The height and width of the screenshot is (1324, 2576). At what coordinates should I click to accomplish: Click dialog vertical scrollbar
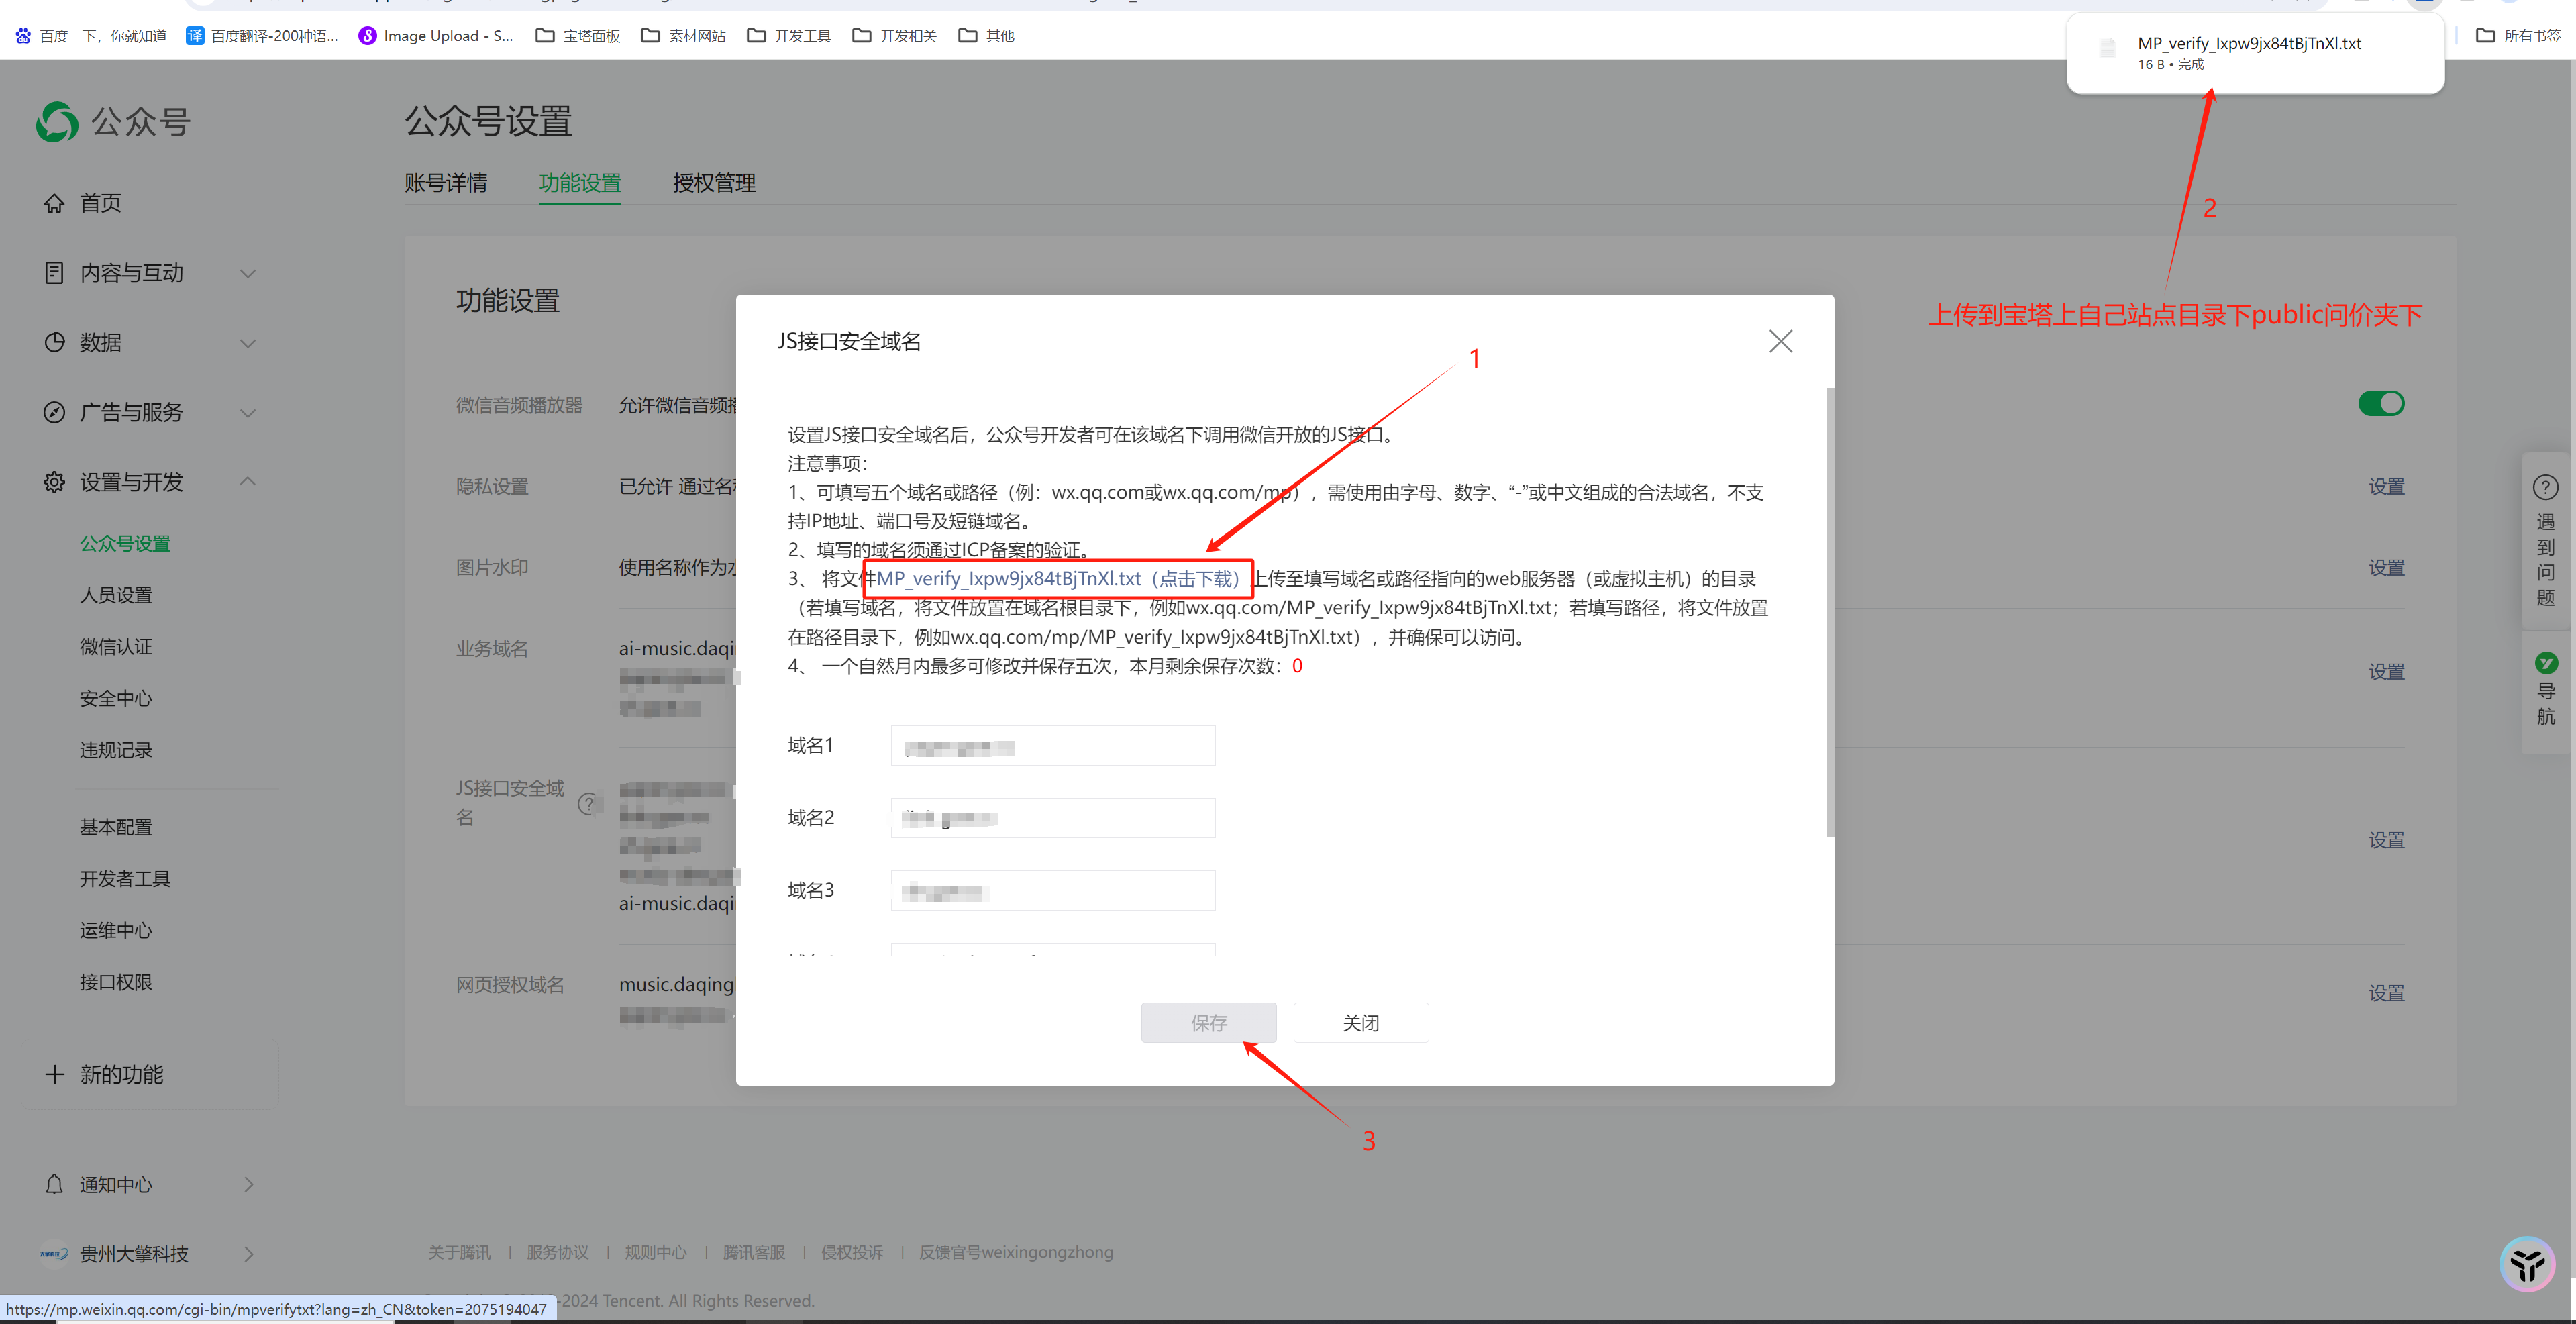click(x=1829, y=612)
